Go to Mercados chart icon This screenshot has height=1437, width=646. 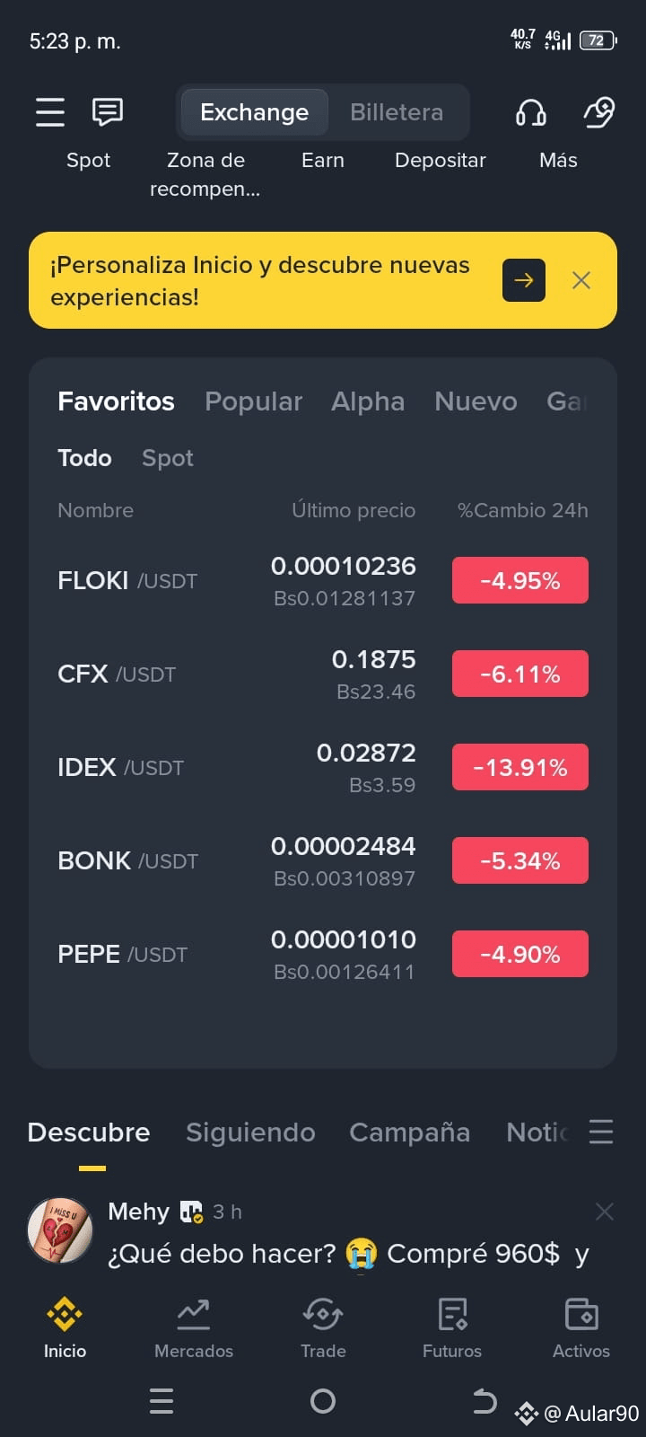(194, 1315)
